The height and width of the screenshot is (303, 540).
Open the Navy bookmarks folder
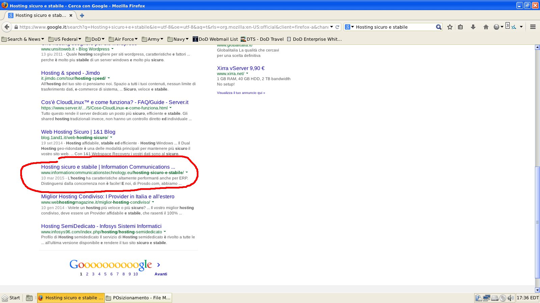click(x=178, y=39)
